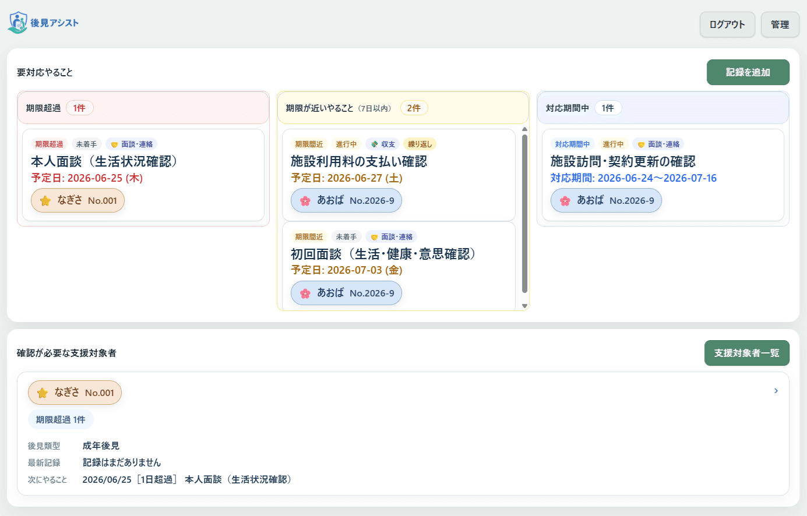
Task: Click the 進行中 tag on the 施設訪問 card
Action: 613,144
